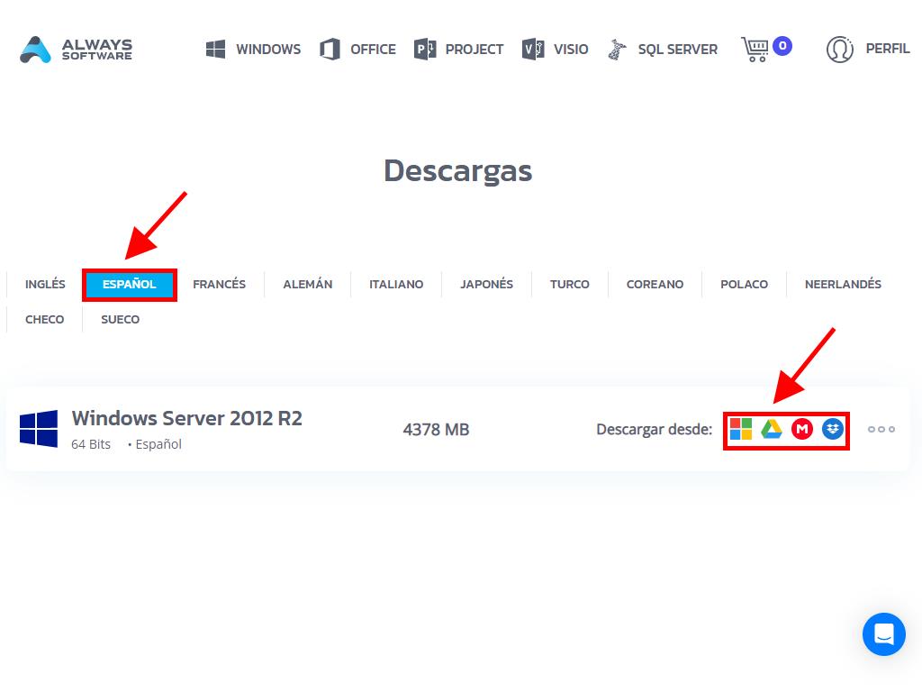
Task: Select the FRANCÉS language tab
Action: tap(220, 284)
